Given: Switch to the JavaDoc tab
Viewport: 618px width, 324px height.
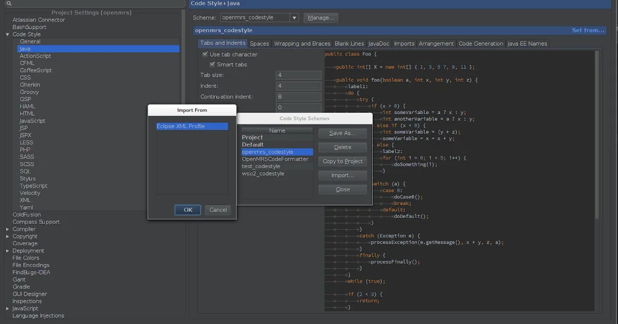Looking at the screenshot, I should [x=379, y=44].
